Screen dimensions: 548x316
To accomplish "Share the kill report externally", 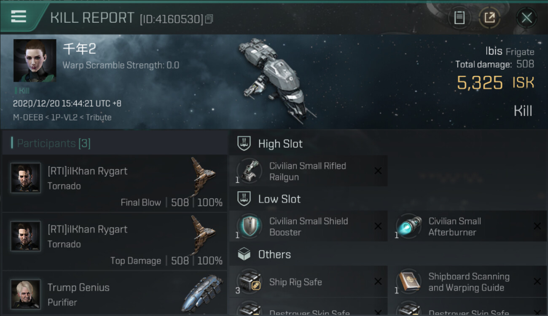I will coord(489,18).
